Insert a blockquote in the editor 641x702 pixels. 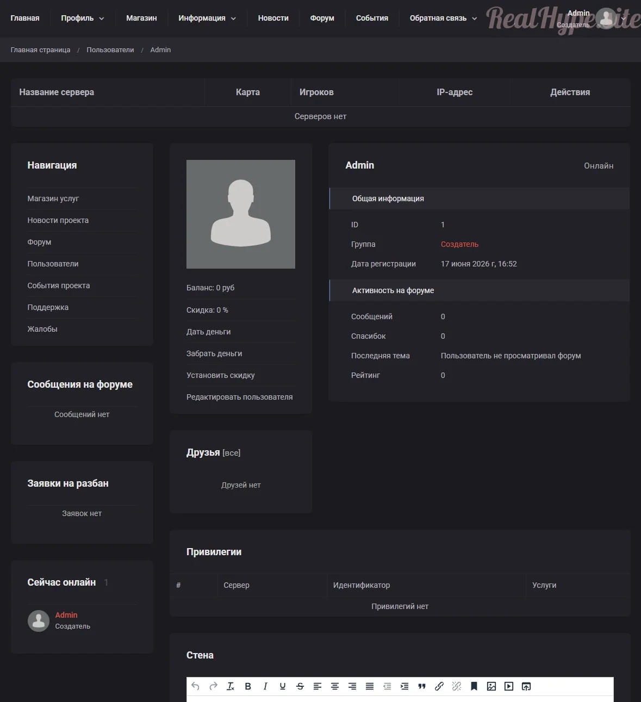pyautogui.click(x=422, y=686)
